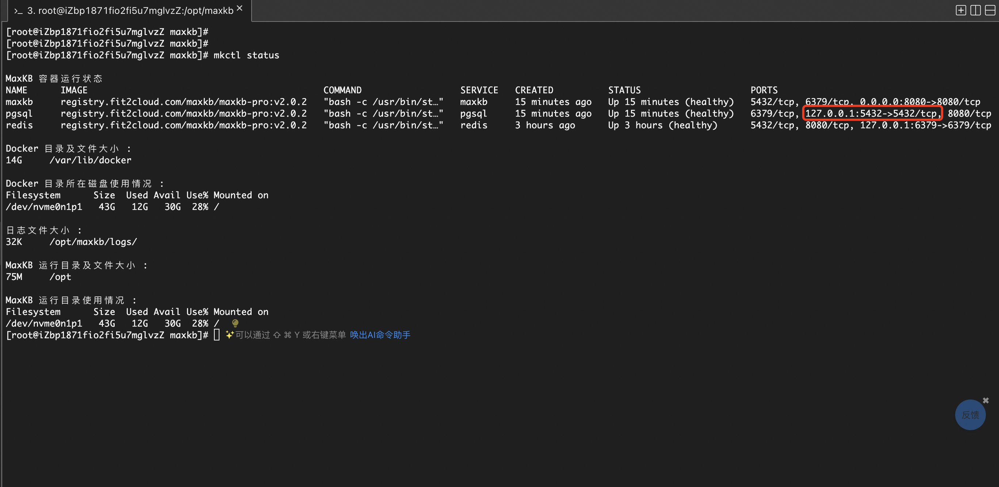The width and height of the screenshot is (999, 487).
Task: Select the root@iZbp1871fio2fi5u7mglvzZ:/opt/maxkb tab
Action: 130,11
